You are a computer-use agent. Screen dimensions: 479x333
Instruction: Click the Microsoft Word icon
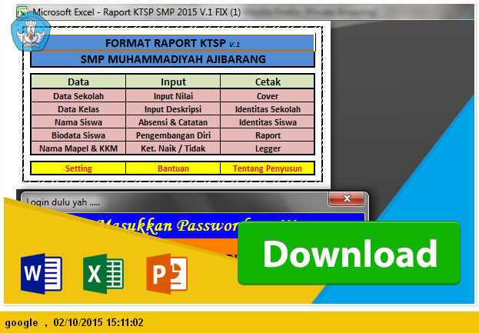42,274
